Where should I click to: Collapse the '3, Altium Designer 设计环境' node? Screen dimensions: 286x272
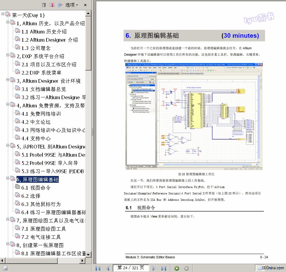[x=8, y=79]
